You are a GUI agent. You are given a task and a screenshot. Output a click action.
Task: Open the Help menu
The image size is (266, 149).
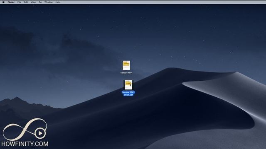click(x=58, y=2)
